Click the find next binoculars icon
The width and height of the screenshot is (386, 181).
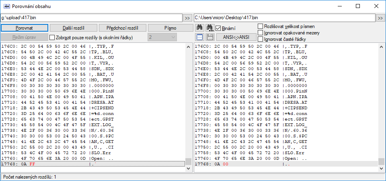point(209,28)
